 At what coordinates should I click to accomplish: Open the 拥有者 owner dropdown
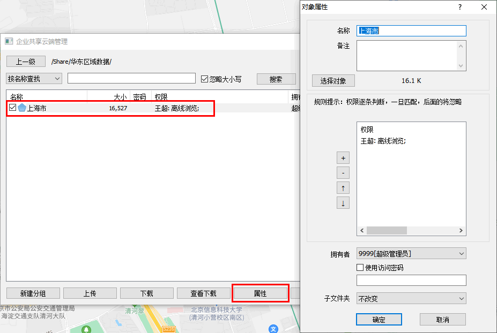411,253
